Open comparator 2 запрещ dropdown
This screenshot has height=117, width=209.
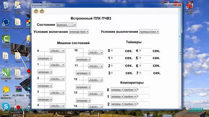117,104
